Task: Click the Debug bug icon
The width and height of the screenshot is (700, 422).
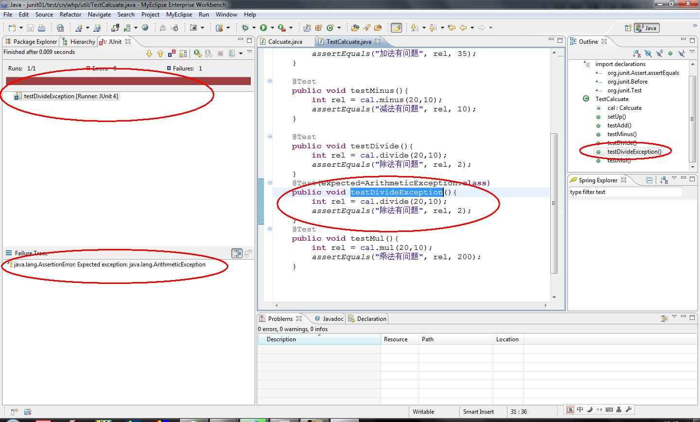Action: click(x=245, y=28)
